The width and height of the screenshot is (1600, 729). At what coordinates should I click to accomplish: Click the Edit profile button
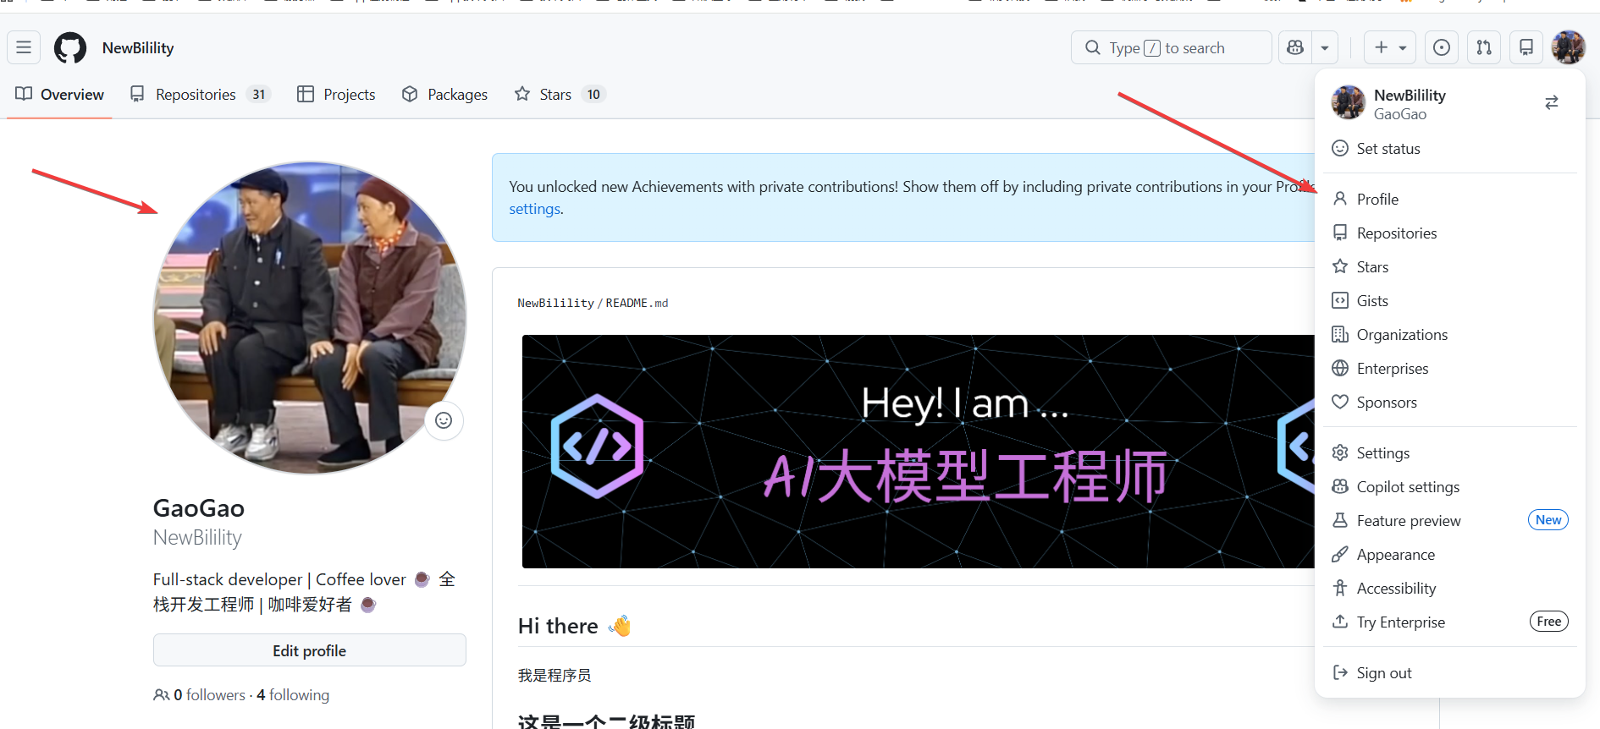coord(310,650)
